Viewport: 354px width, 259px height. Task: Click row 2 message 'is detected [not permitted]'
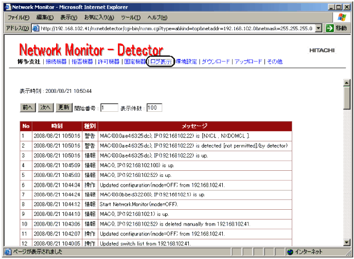(x=193, y=146)
